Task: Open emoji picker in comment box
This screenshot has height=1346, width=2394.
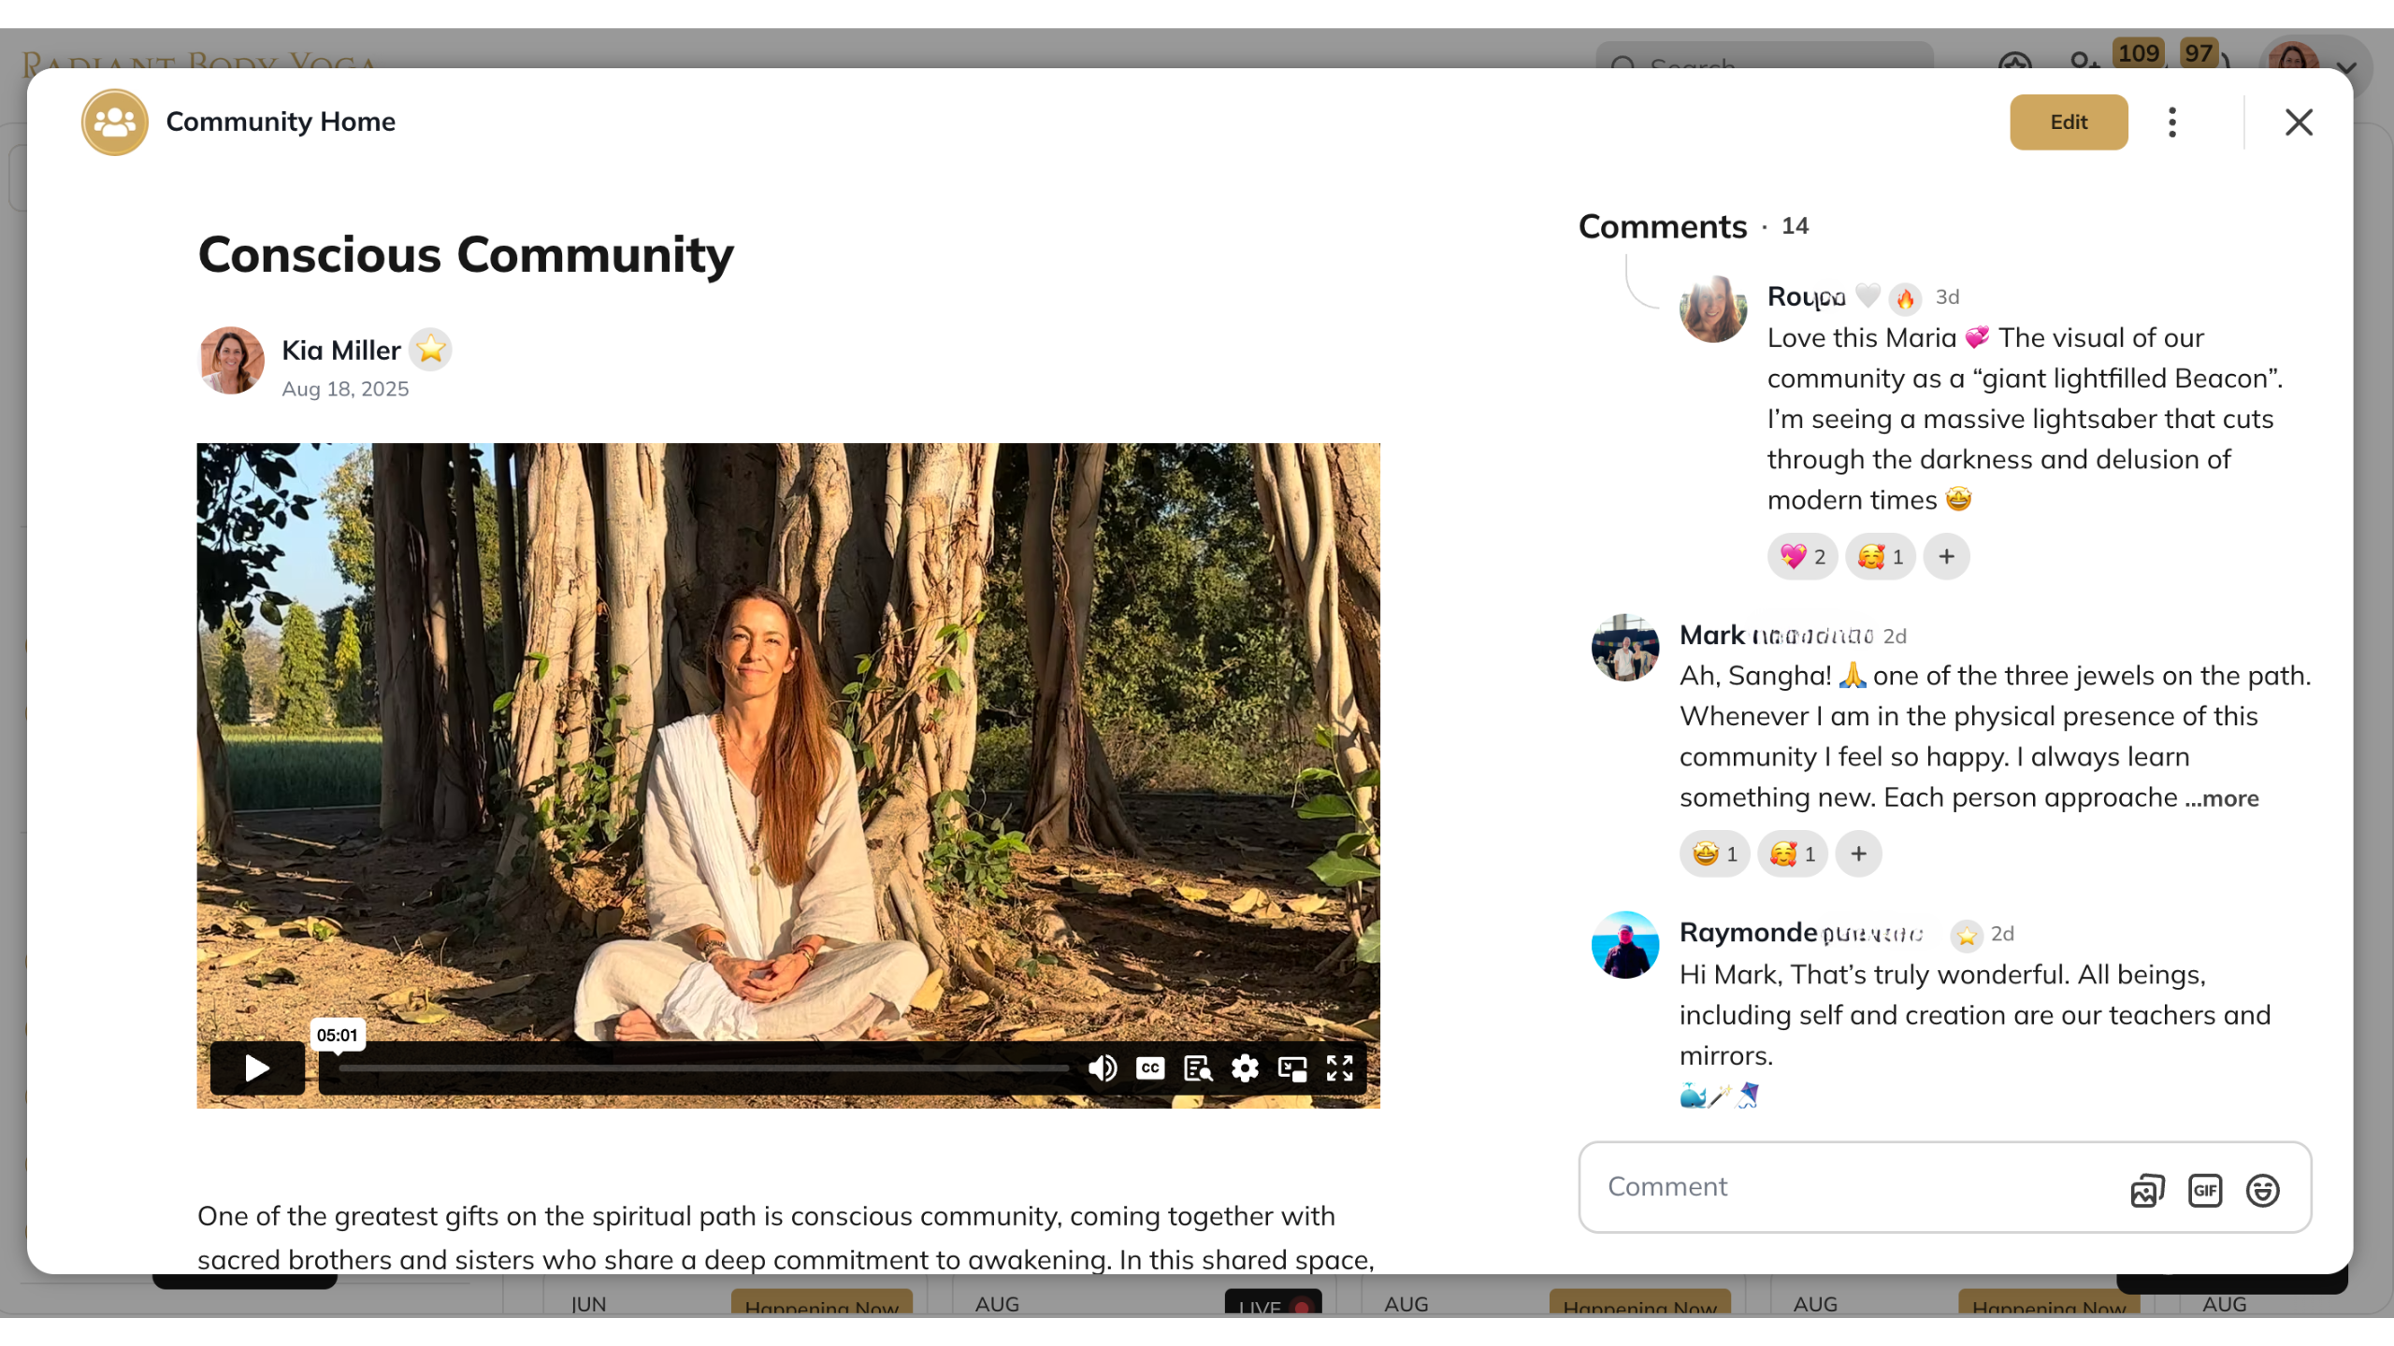Action: click(2262, 1190)
